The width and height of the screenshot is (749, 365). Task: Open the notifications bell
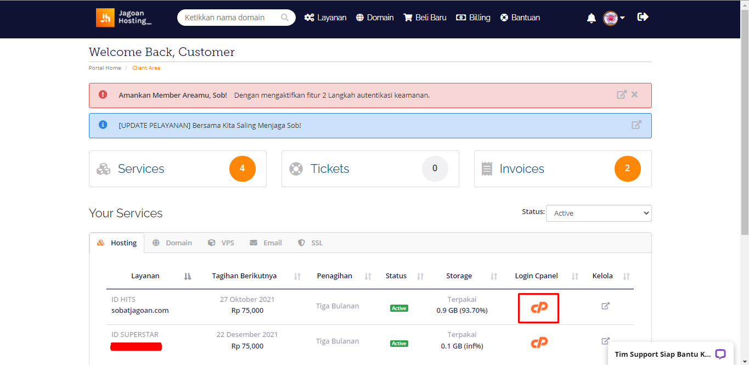point(592,18)
